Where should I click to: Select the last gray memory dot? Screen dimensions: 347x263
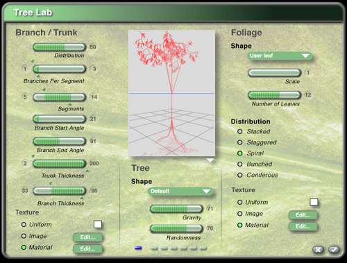coord(203,248)
